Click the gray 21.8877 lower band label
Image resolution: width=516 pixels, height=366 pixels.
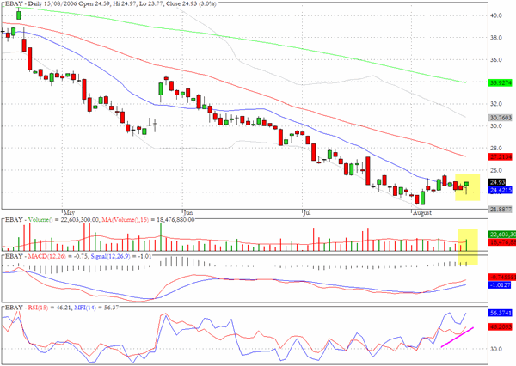click(501, 209)
